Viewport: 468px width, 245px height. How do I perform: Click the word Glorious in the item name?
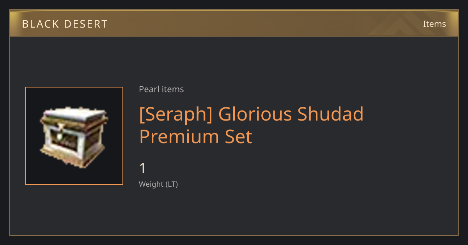pos(255,114)
